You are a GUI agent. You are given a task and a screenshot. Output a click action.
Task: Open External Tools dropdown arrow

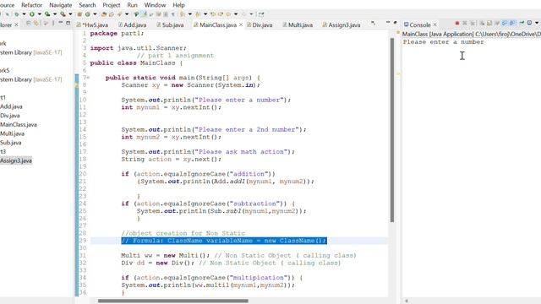click(x=70, y=14)
